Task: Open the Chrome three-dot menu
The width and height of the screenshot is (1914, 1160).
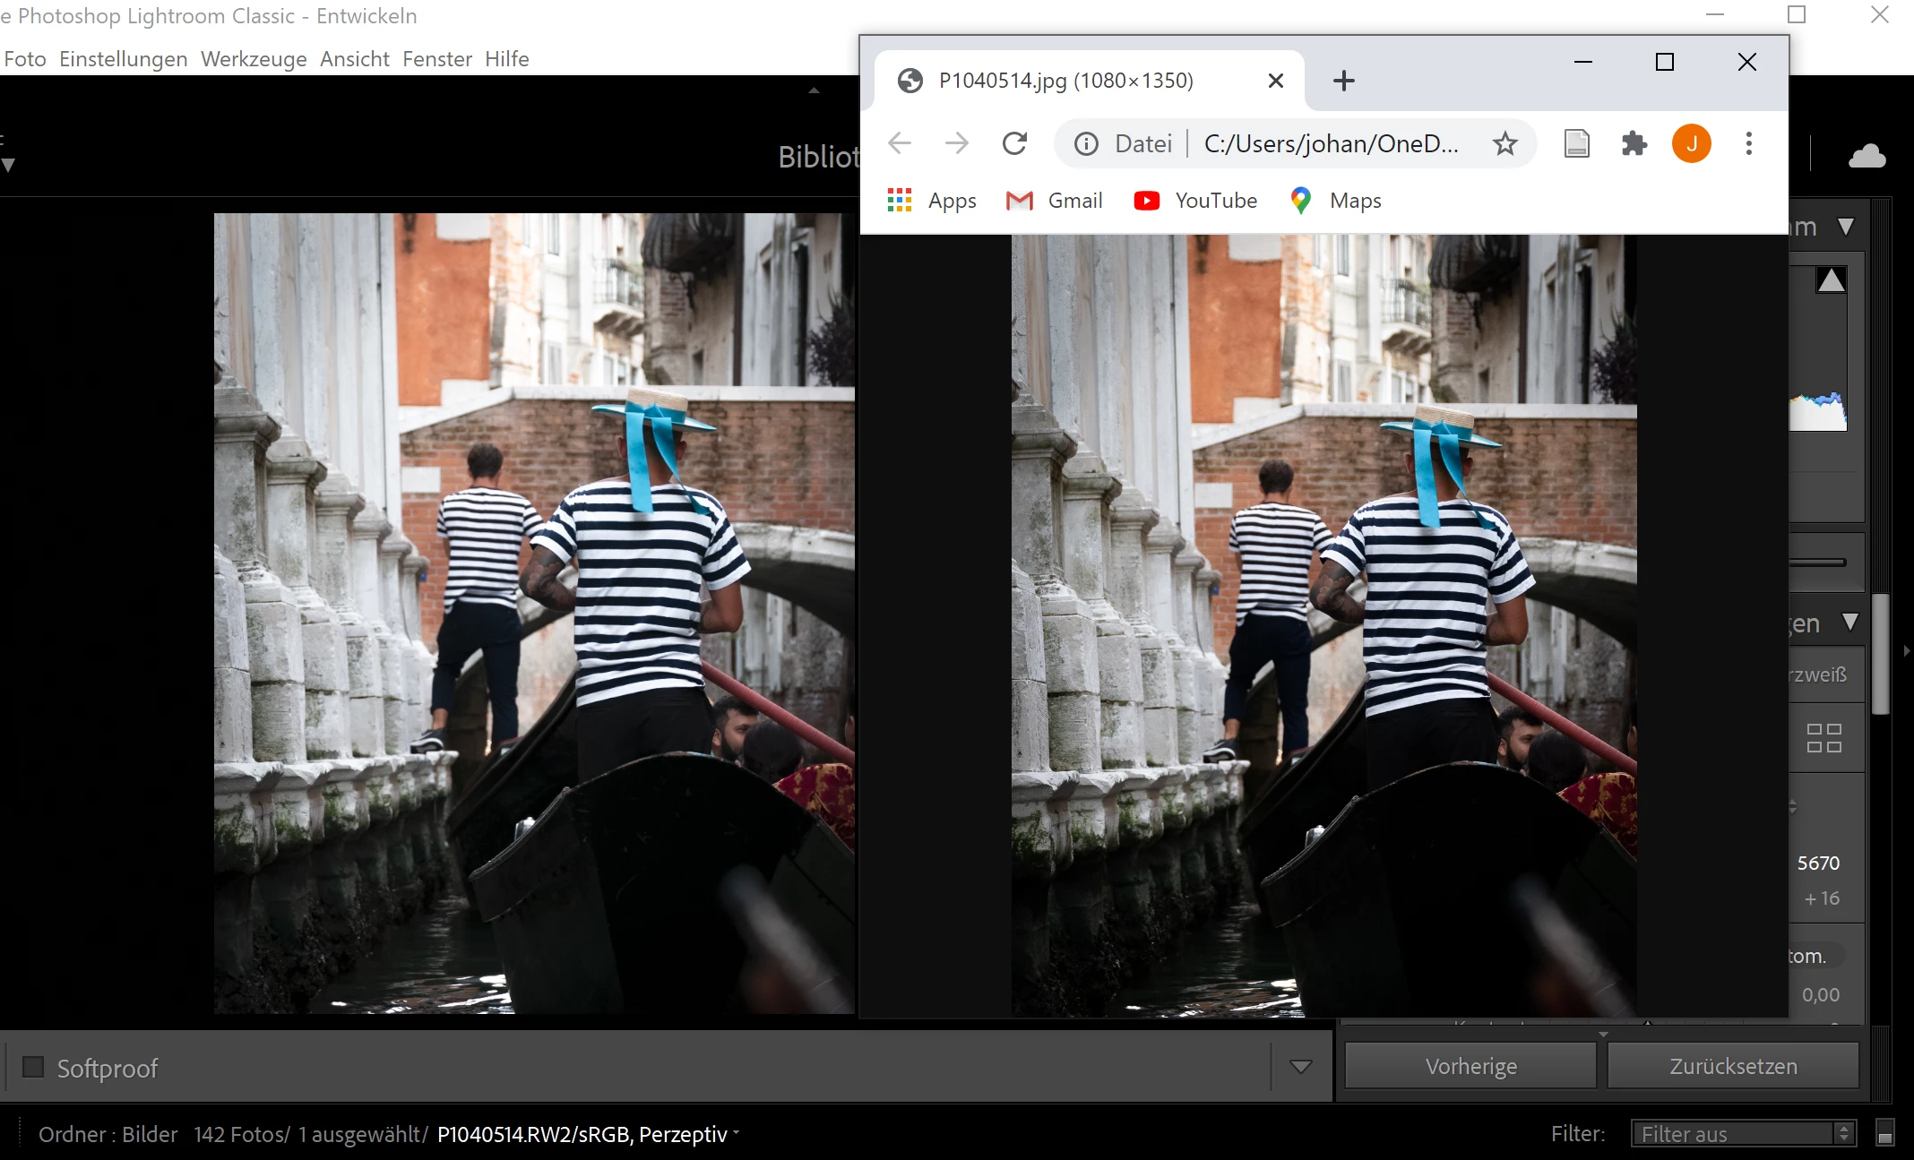Action: (x=1748, y=143)
